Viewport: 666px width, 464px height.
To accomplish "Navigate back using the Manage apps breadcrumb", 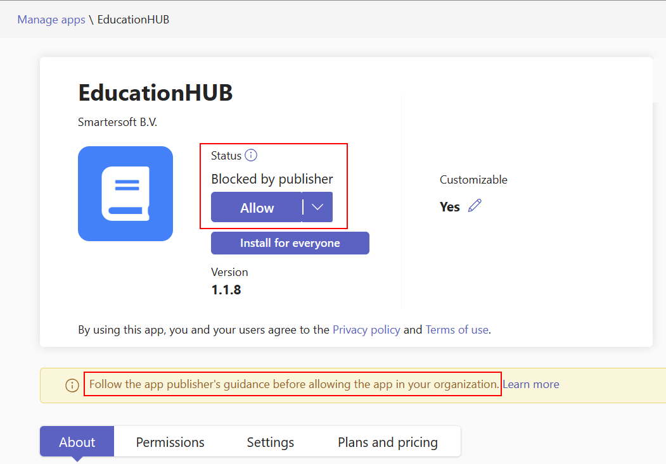I will coord(51,20).
